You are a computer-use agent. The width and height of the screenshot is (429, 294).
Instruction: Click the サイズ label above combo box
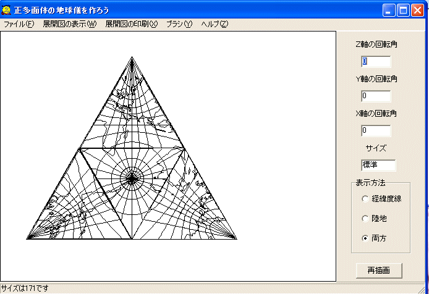point(376,148)
